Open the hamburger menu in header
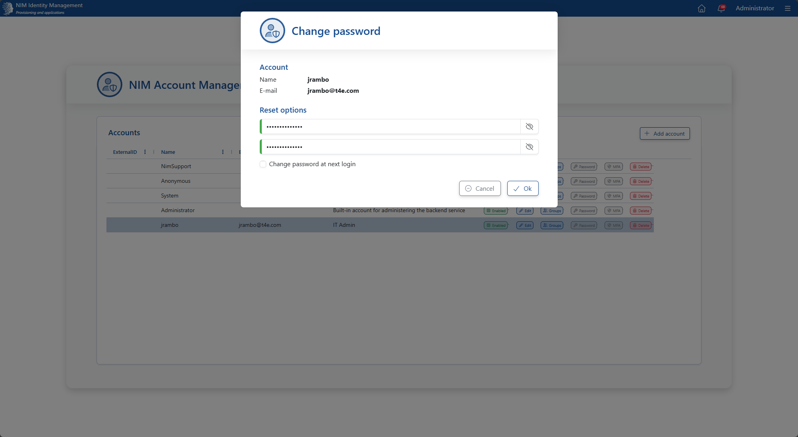This screenshot has width=798, height=437. coord(788,8)
